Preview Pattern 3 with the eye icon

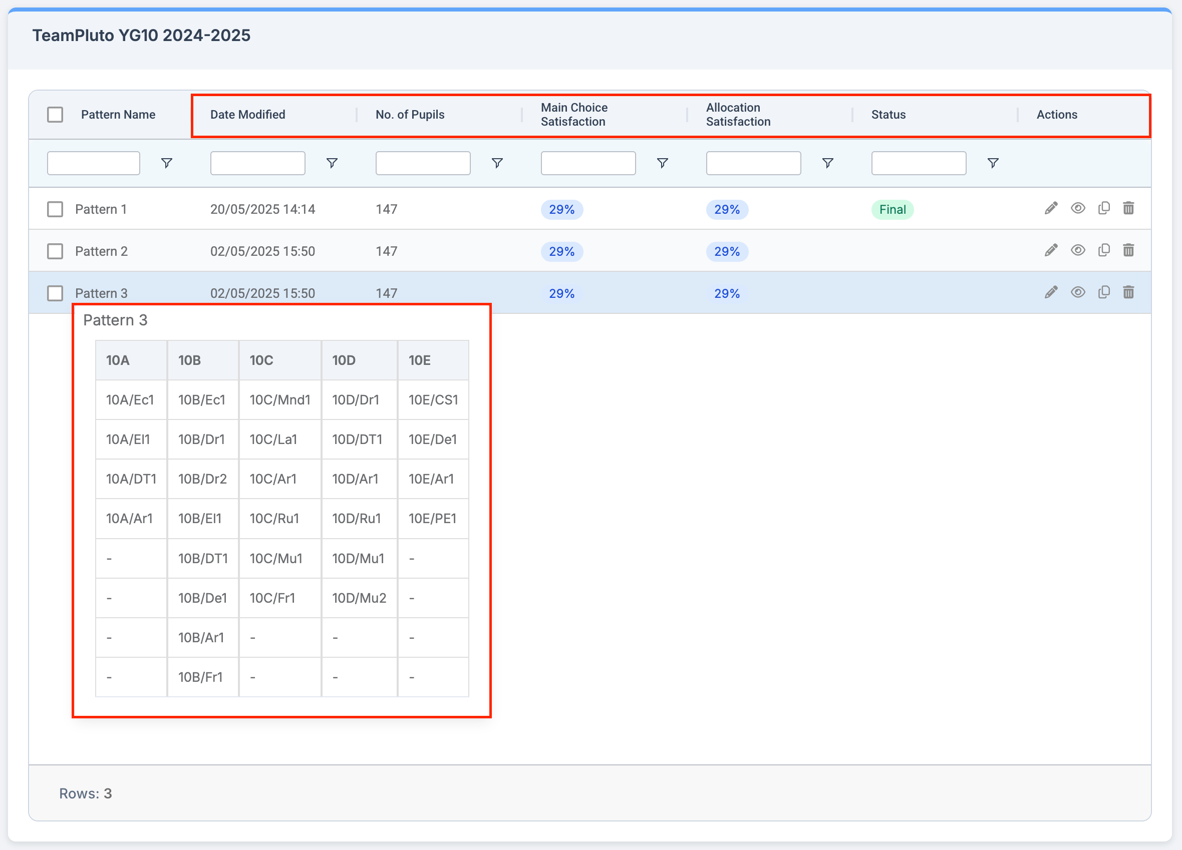click(x=1078, y=292)
